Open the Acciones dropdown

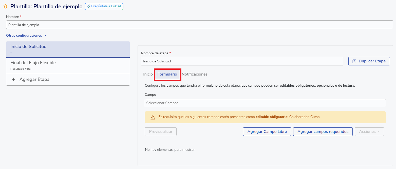coord(369,132)
